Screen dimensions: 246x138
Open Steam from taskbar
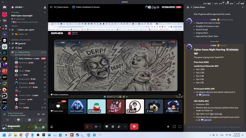tap(77, 135)
